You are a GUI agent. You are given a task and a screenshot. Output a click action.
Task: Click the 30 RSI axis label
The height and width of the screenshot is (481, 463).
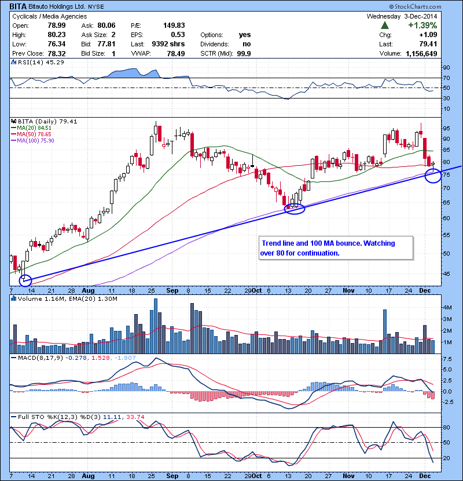pos(446,98)
